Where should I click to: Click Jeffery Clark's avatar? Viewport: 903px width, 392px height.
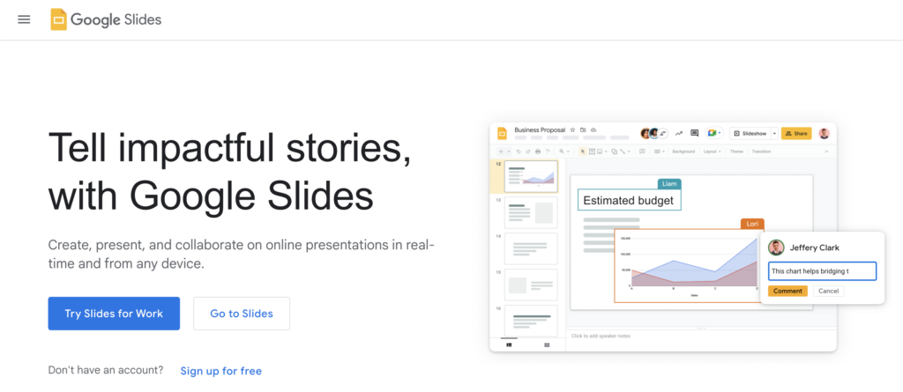tap(776, 248)
